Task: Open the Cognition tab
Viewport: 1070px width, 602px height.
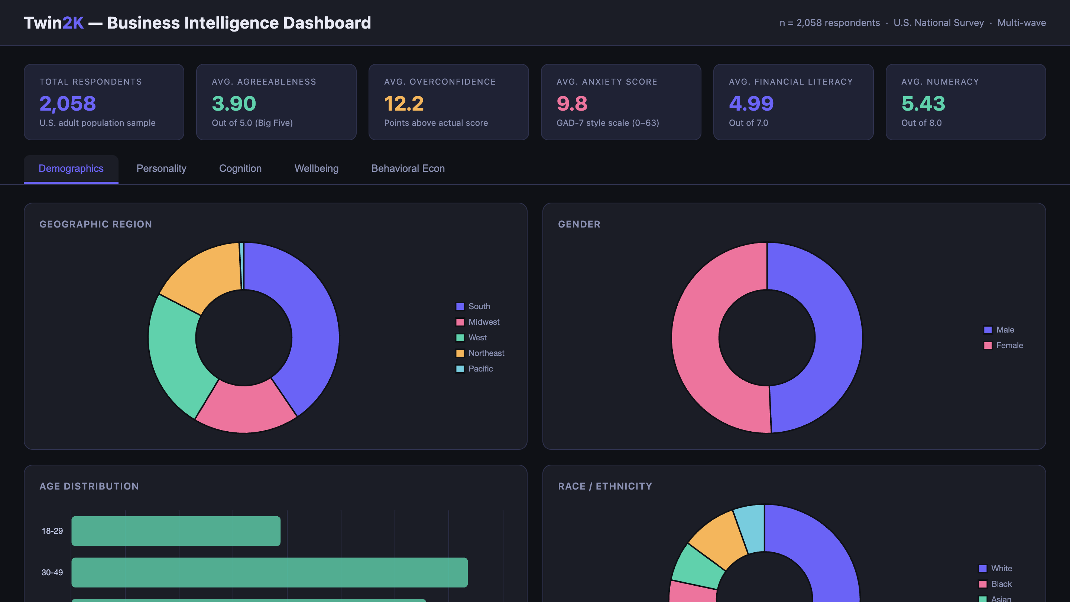Action: click(240, 169)
